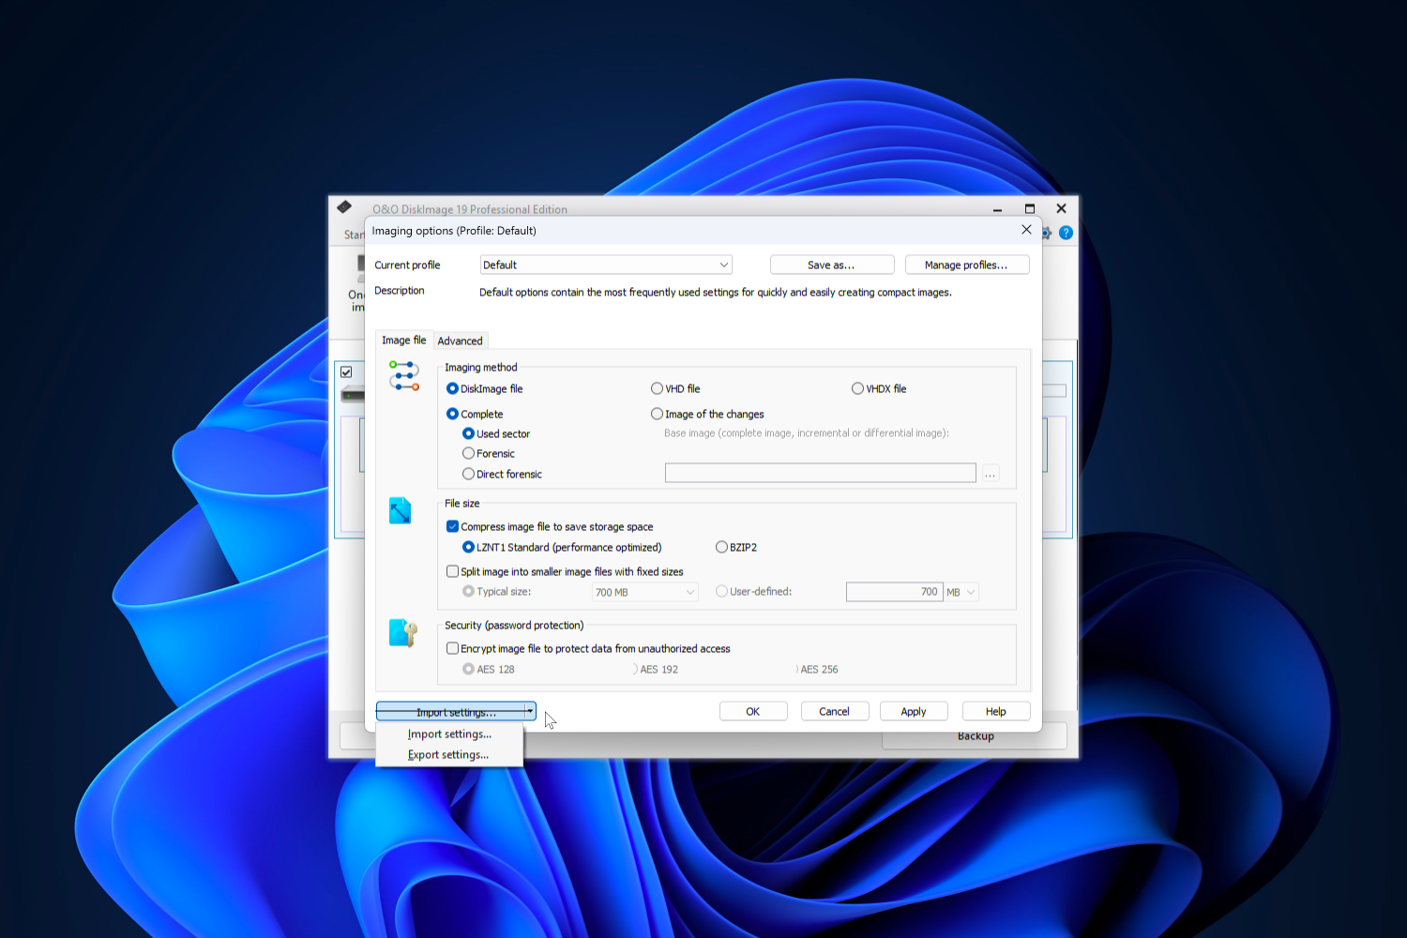Click the Base image path field

[x=821, y=474]
